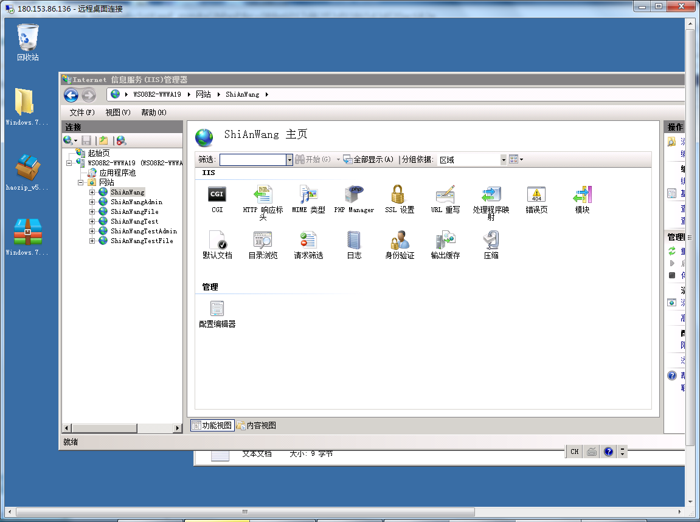Image resolution: width=700 pixels, height=522 pixels.
Task: Open 错误页 404 icon
Action: pos(536,199)
